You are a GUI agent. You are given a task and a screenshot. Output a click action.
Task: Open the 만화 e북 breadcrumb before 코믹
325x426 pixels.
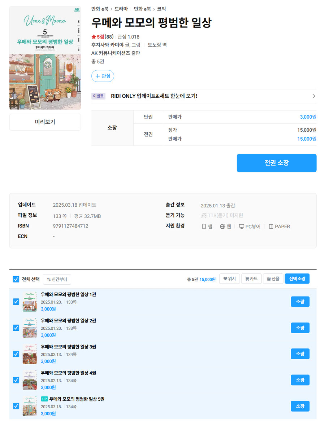[x=142, y=9]
